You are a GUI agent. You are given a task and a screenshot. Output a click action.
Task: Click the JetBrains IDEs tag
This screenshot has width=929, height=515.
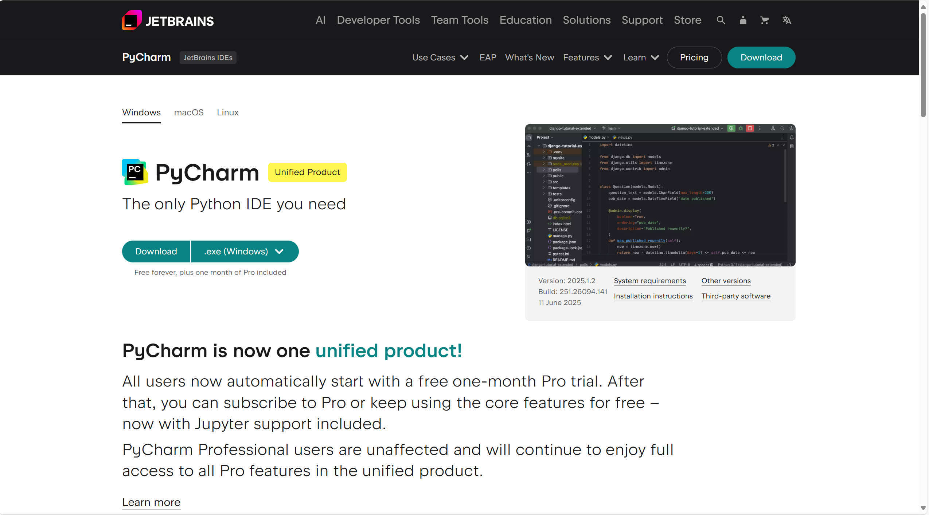tap(208, 58)
